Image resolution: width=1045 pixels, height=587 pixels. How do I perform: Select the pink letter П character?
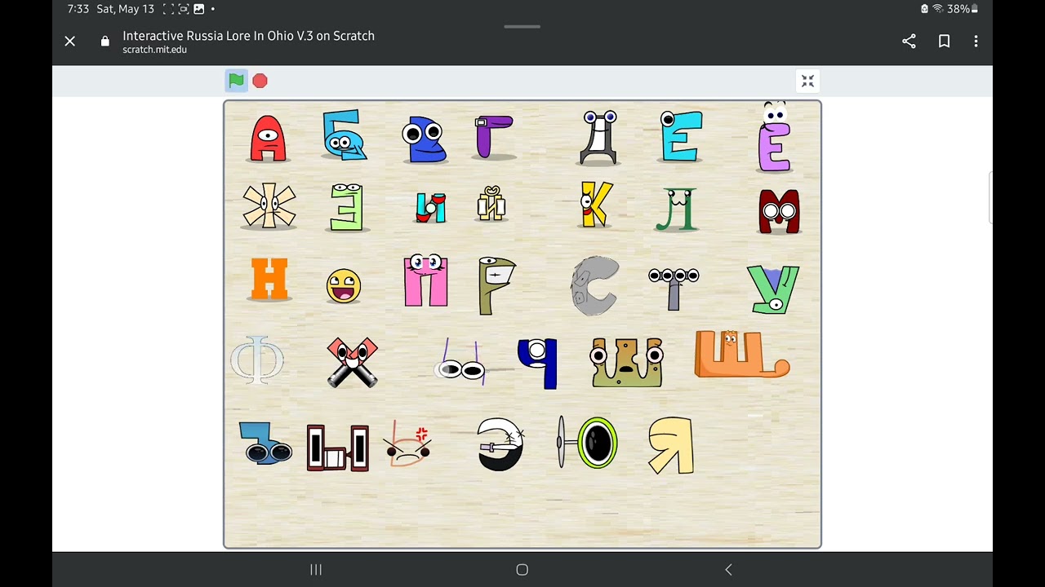click(426, 280)
